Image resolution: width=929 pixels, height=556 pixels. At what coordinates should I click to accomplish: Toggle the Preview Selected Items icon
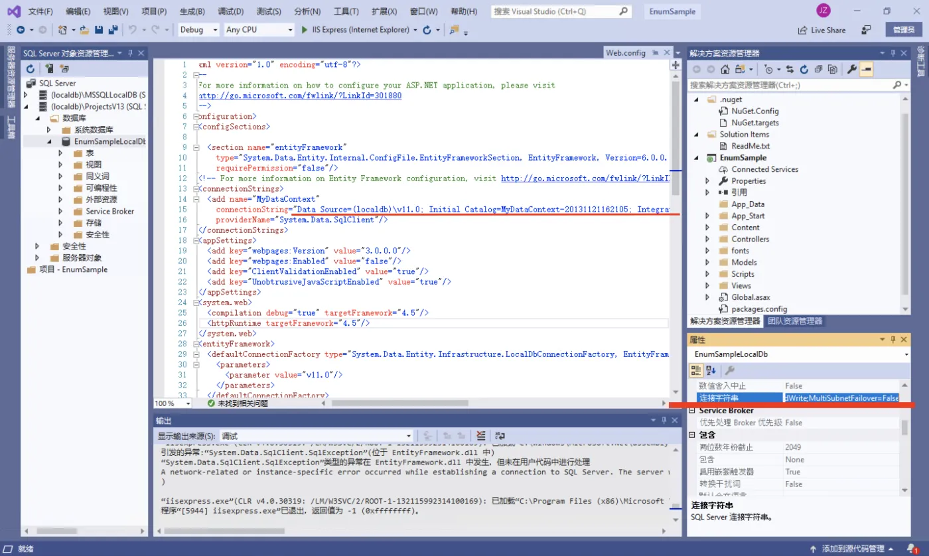click(x=867, y=69)
